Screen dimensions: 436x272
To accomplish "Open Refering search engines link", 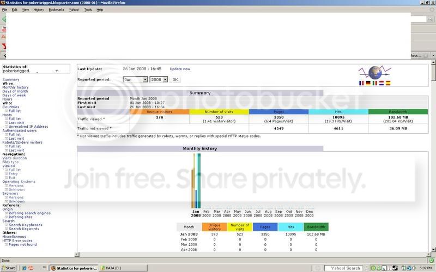I will pyautogui.click(x=29, y=213).
